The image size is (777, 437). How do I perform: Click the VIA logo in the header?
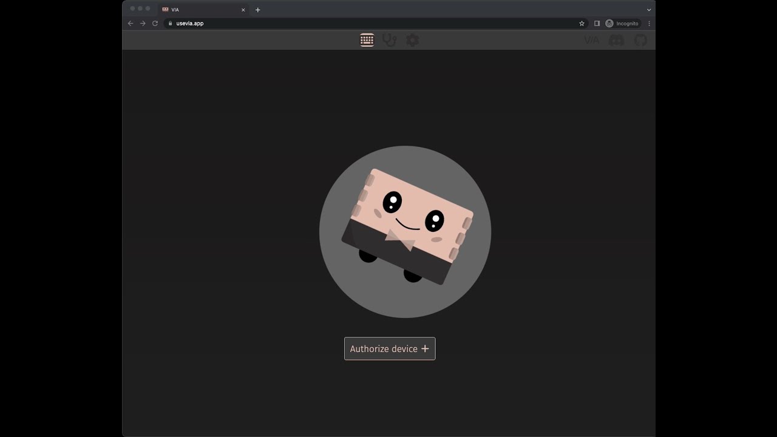tap(591, 40)
